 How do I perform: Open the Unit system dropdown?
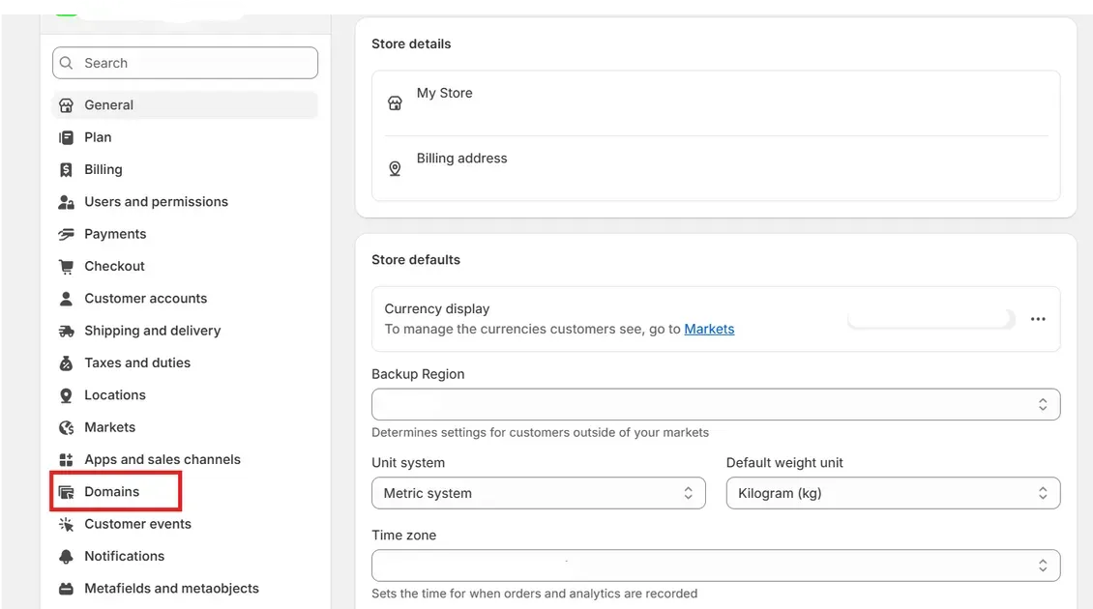539,493
